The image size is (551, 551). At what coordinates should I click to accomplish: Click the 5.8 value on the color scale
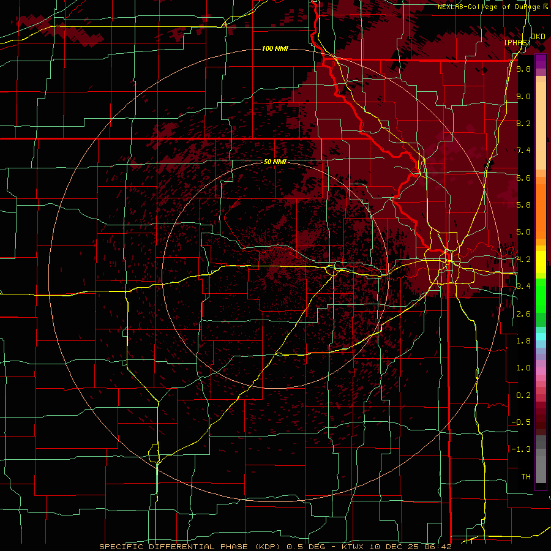pyautogui.click(x=523, y=205)
